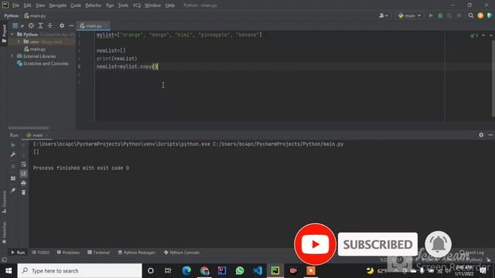Open the File menu
Image resolution: width=495 pixels, height=278 pixels.
click(x=15, y=5)
